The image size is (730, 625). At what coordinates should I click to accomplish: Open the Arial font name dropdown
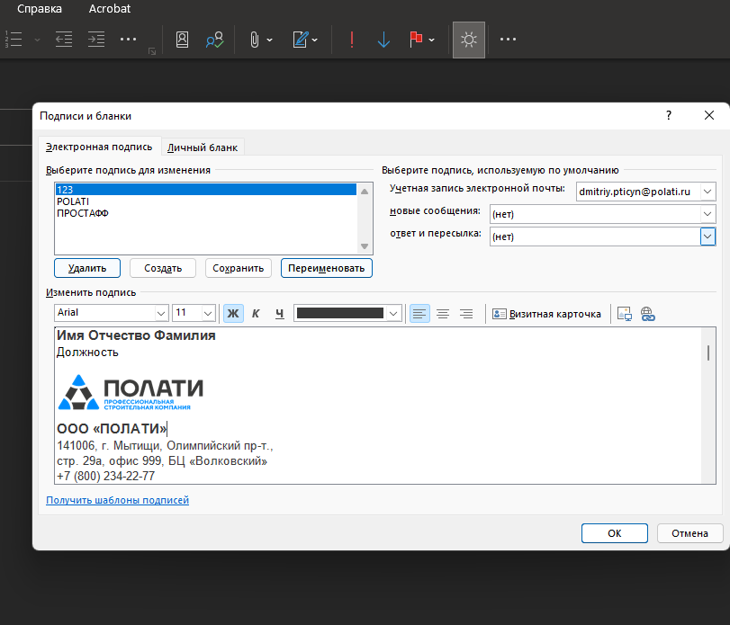(161, 314)
